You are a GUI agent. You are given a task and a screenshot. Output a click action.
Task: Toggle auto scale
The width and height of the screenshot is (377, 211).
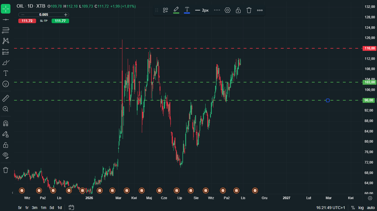pyautogui.click(x=371, y=208)
